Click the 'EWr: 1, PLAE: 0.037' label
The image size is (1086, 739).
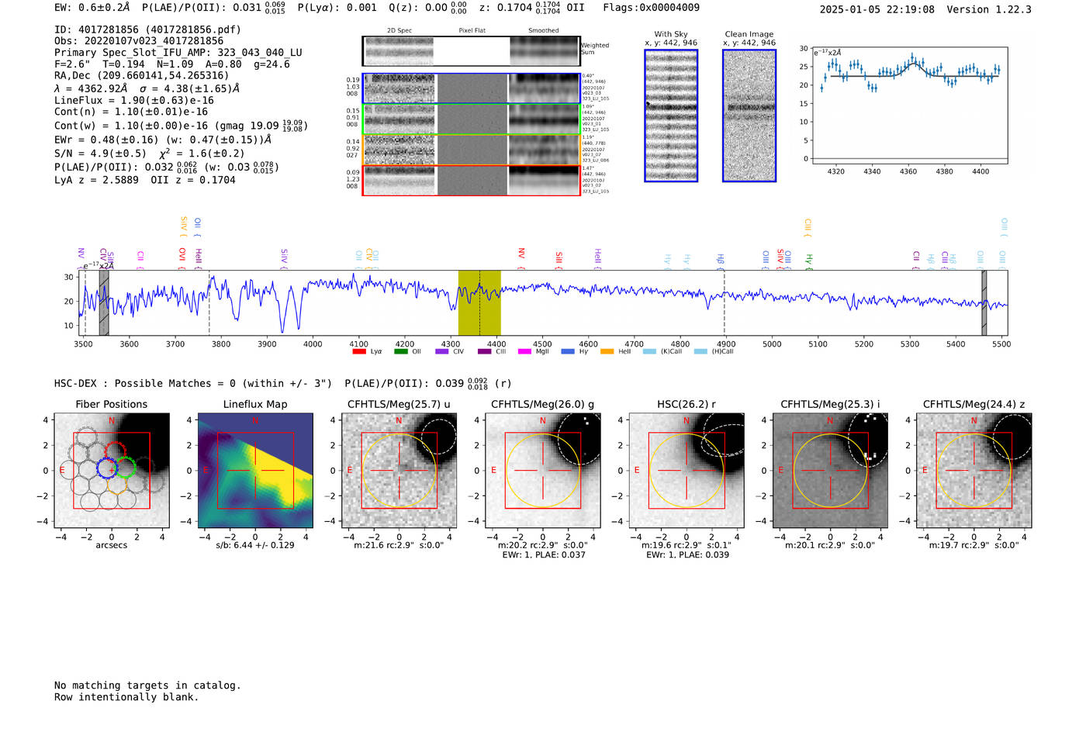544,555
